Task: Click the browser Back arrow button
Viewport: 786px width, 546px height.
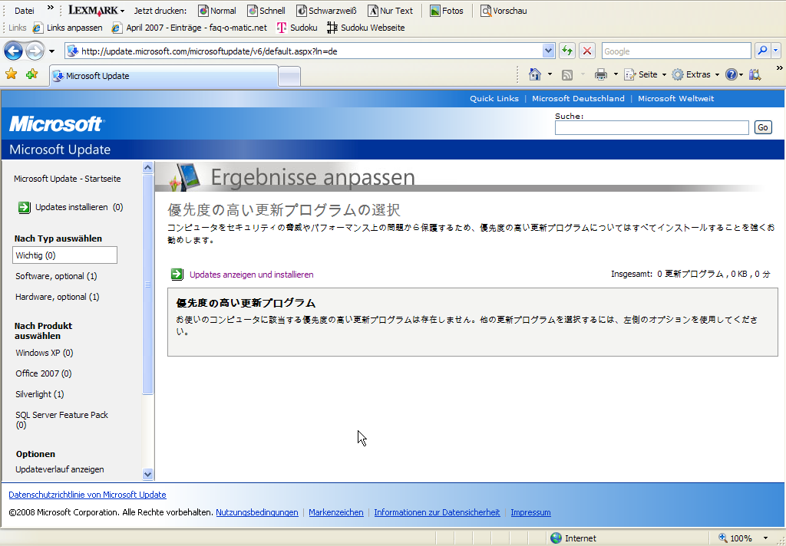Action: tap(13, 51)
